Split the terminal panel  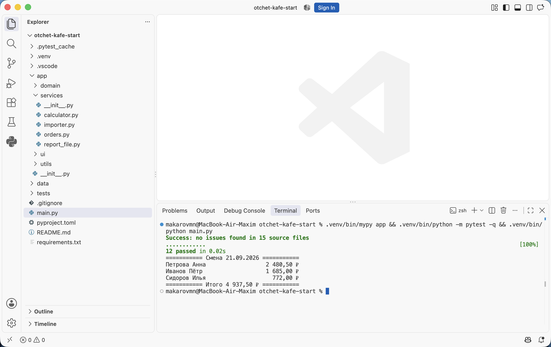(x=492, y=210)
